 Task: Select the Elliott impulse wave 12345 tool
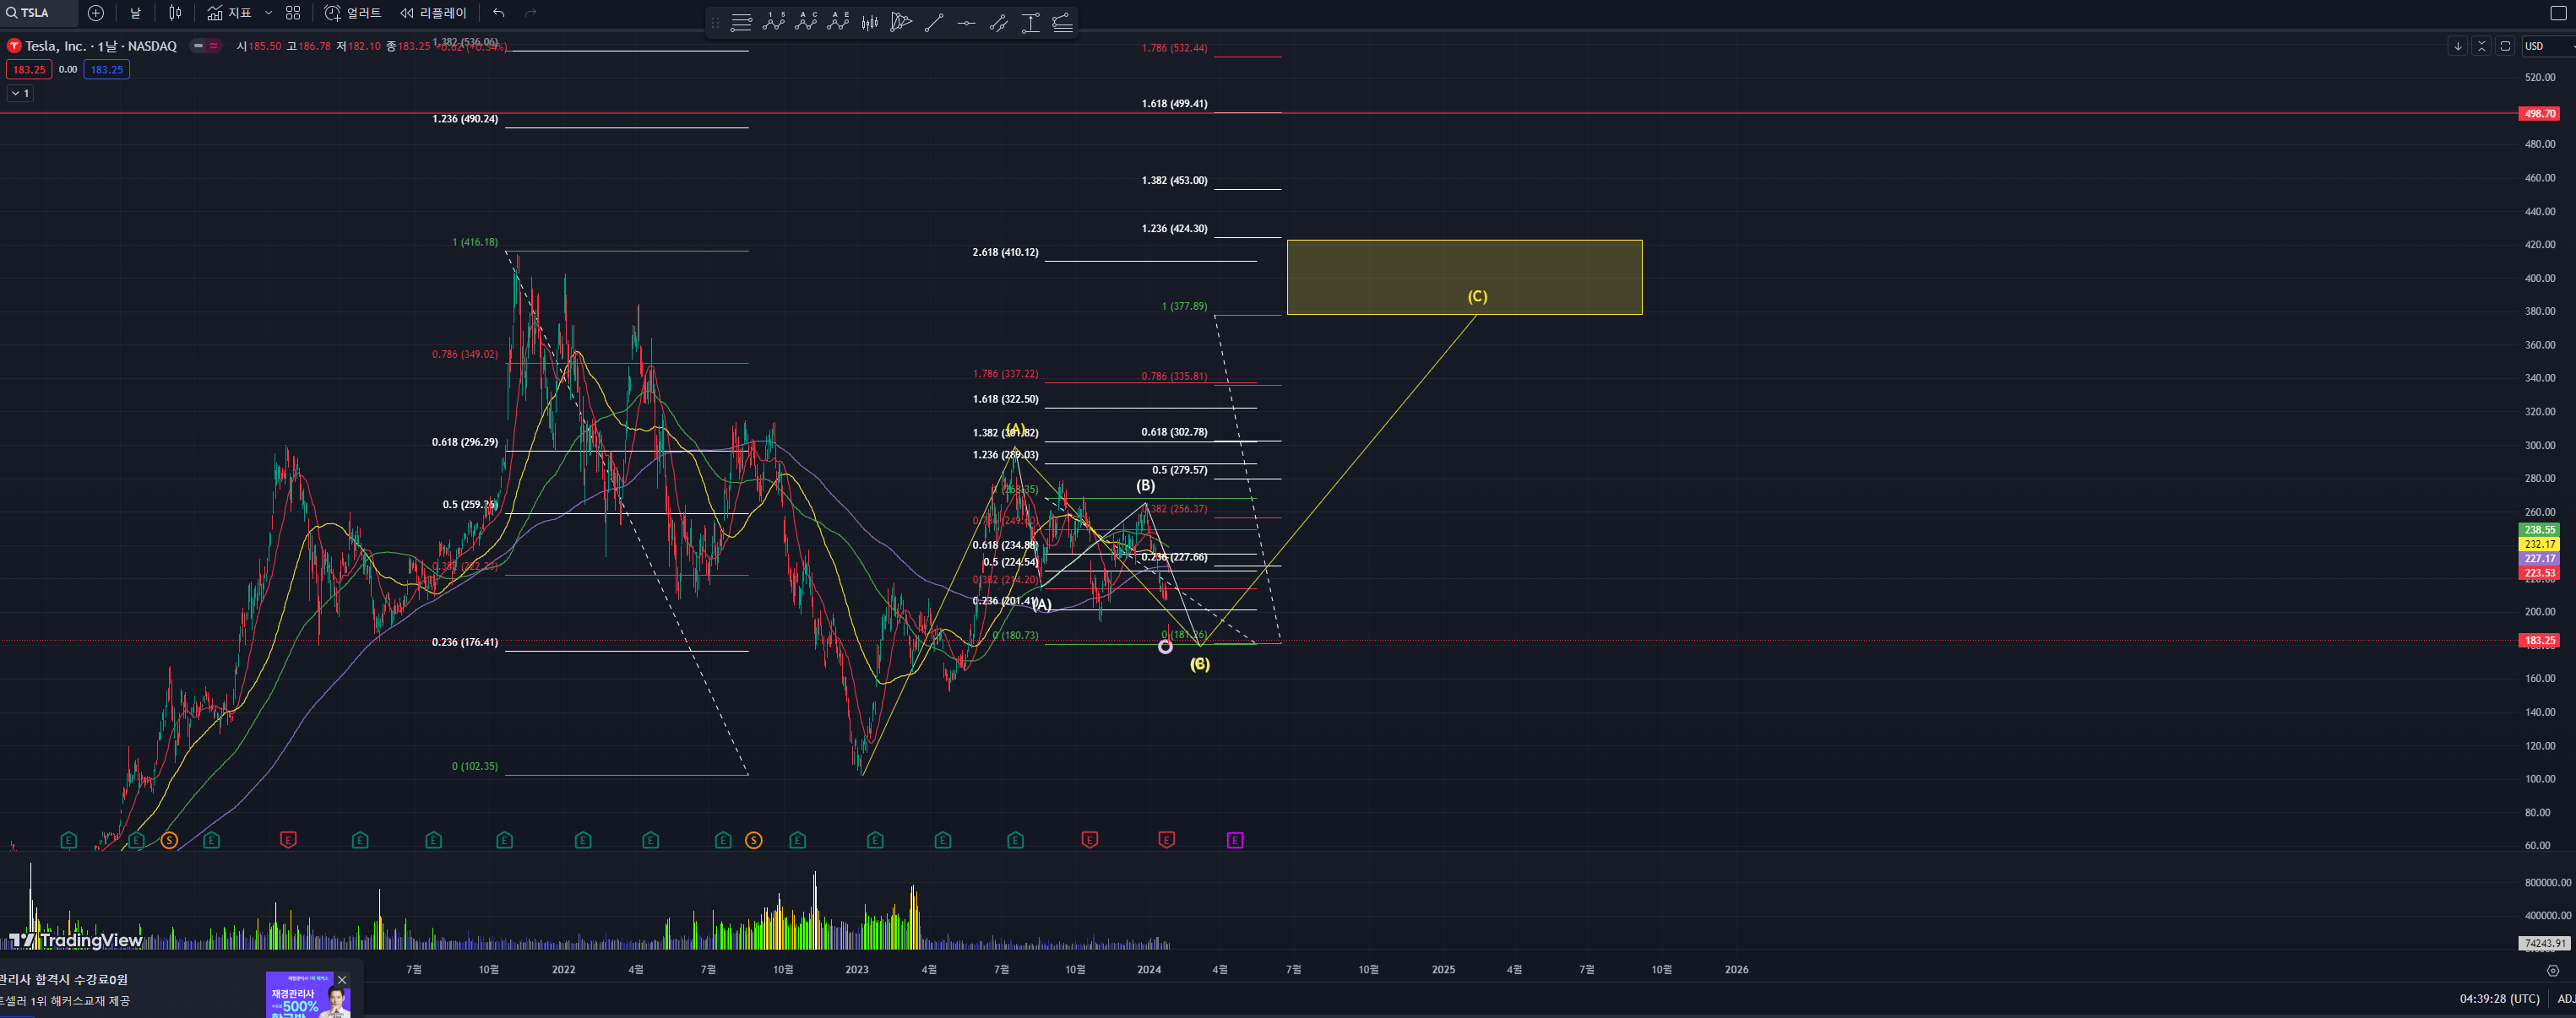tap(774, 22)
